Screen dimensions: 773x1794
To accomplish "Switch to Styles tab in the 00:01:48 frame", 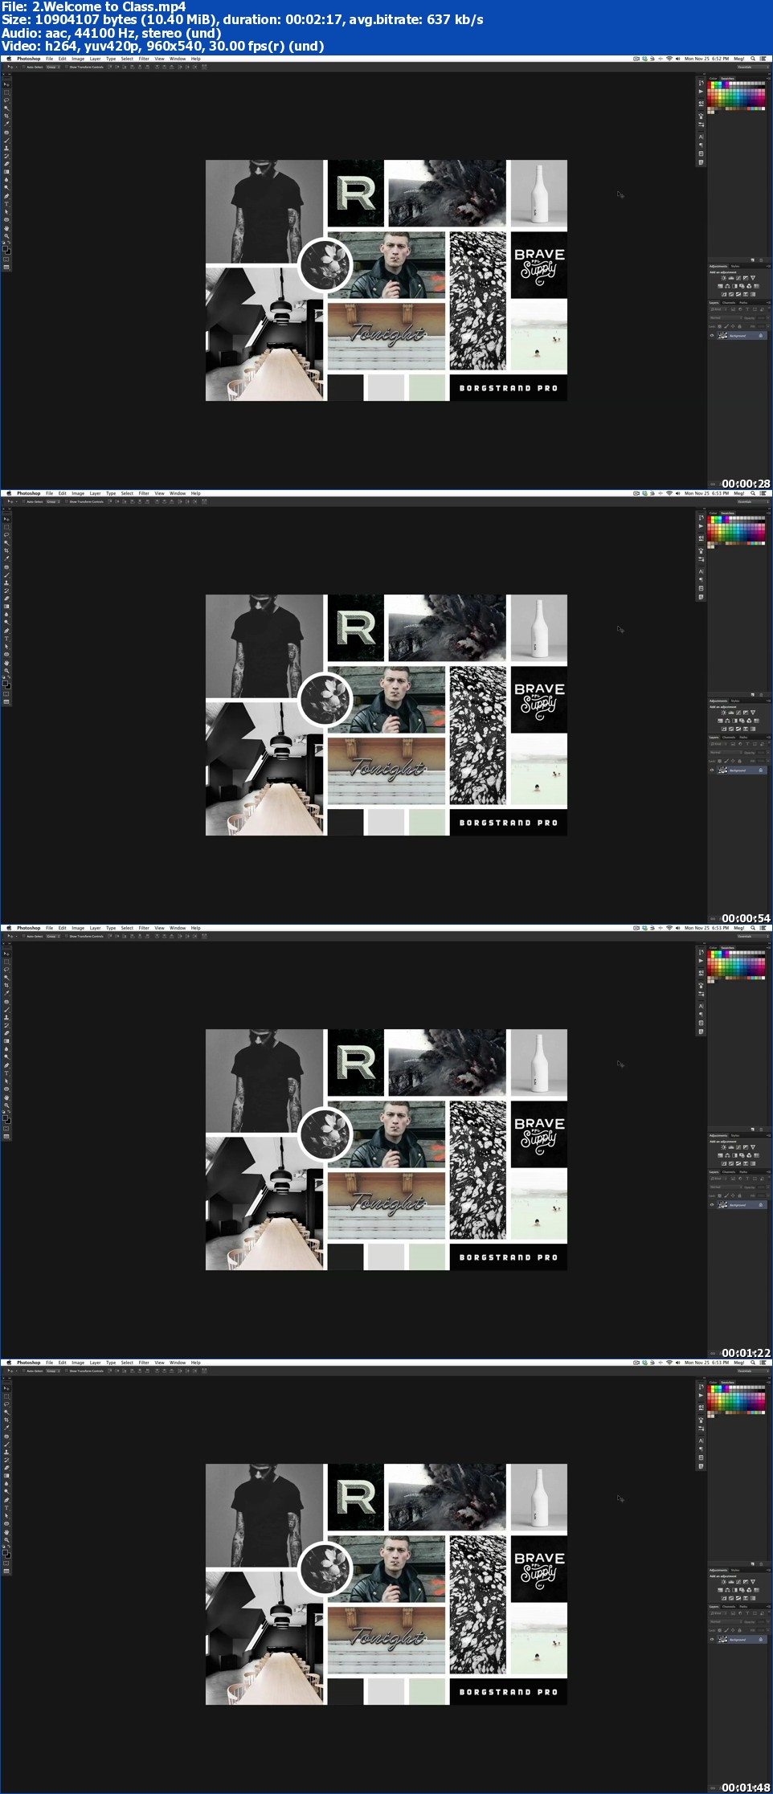I will pos(735,1571).
